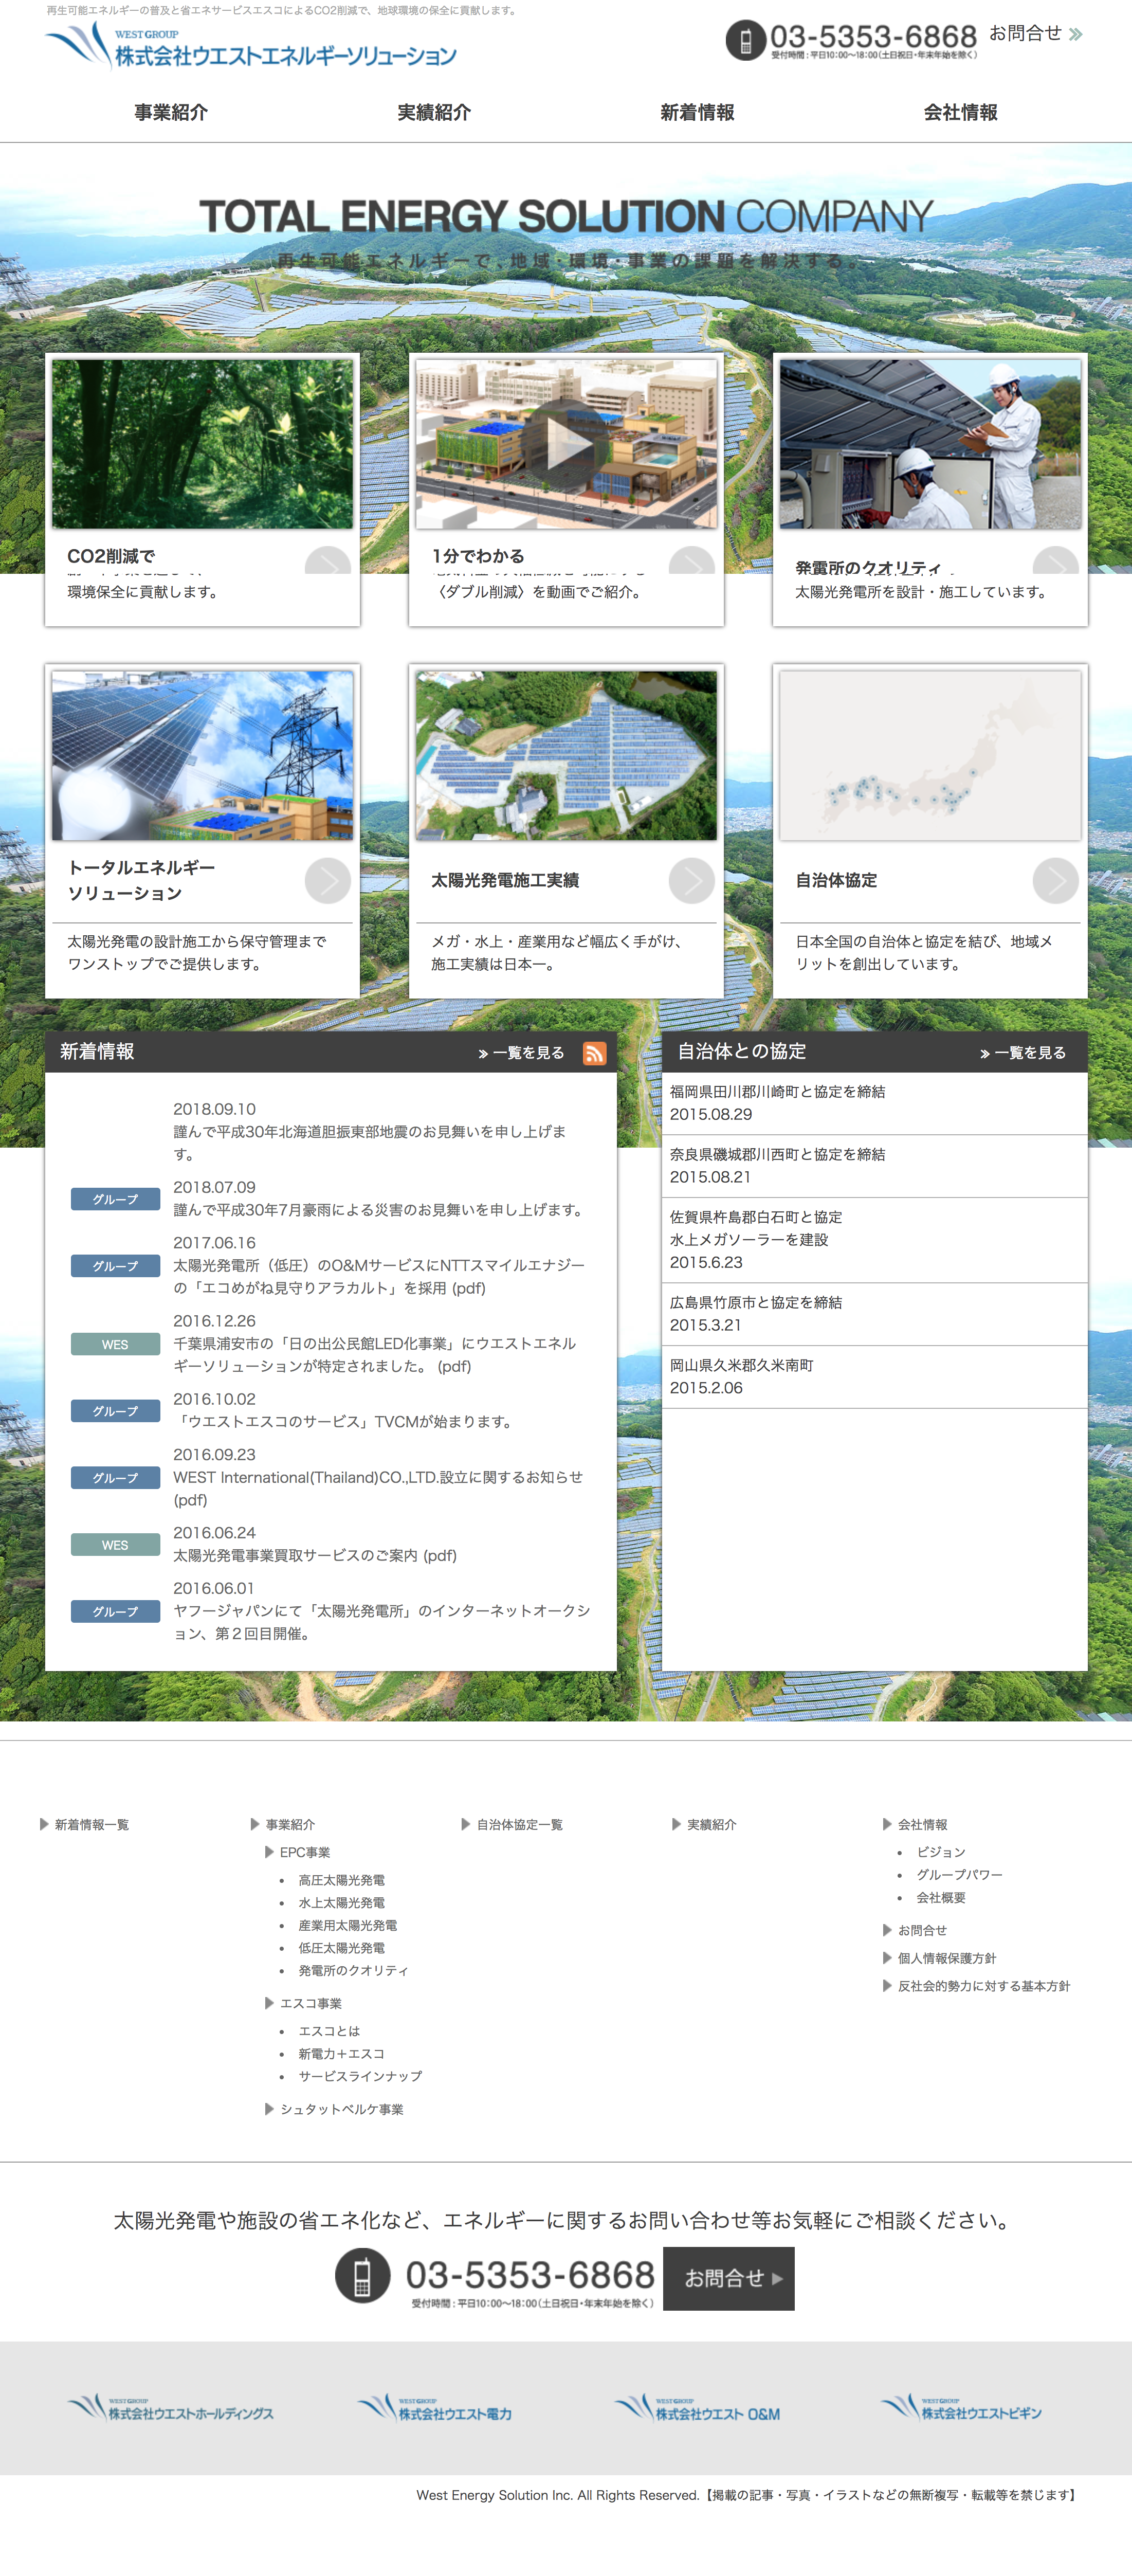
Task: Open the RSS feed icon in 新着情報 header
Action: pos(594,1053)
